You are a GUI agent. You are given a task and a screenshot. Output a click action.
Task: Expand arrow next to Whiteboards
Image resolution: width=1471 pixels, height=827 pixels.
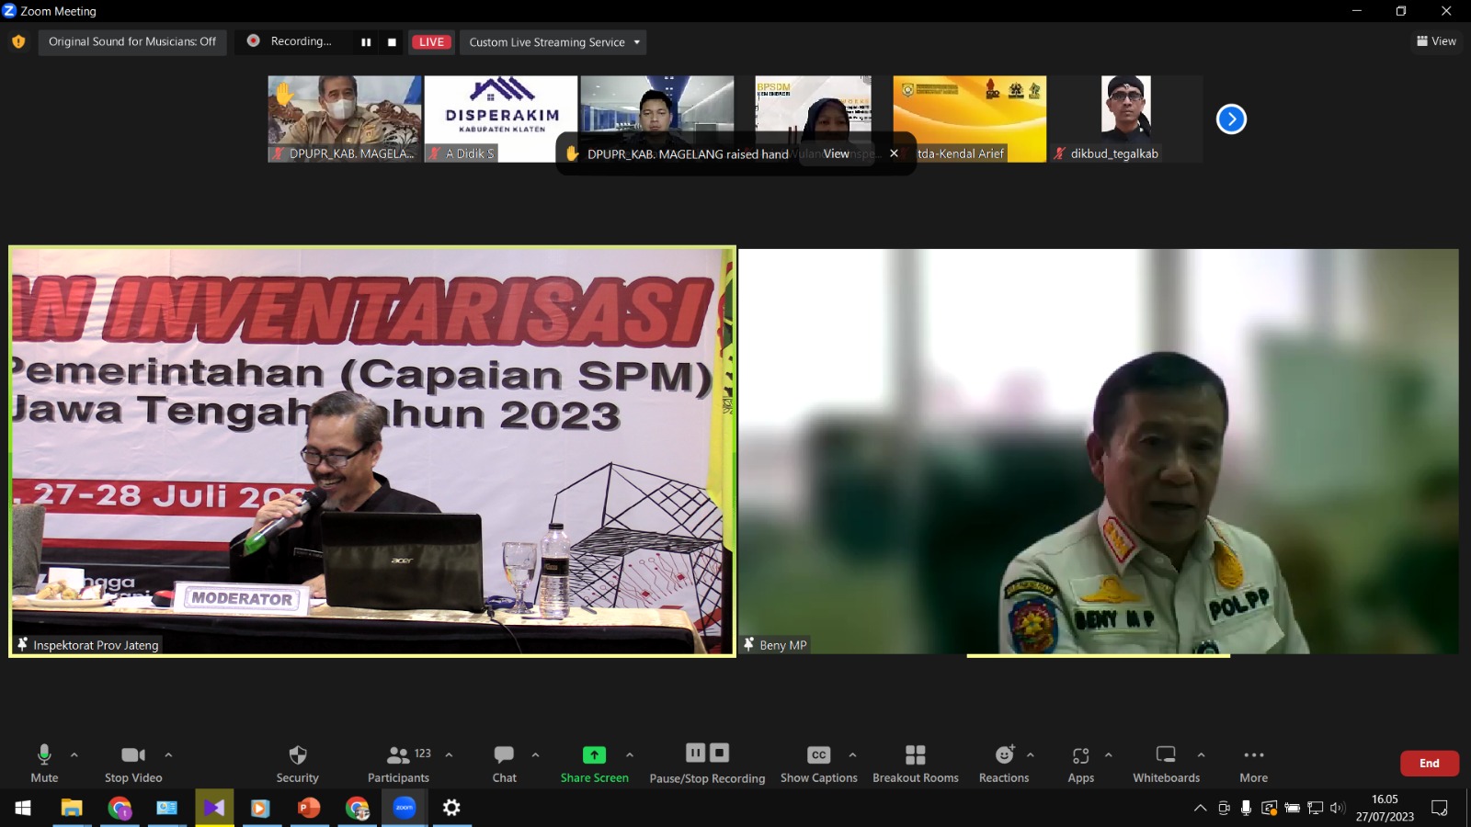click(1201, 755)
